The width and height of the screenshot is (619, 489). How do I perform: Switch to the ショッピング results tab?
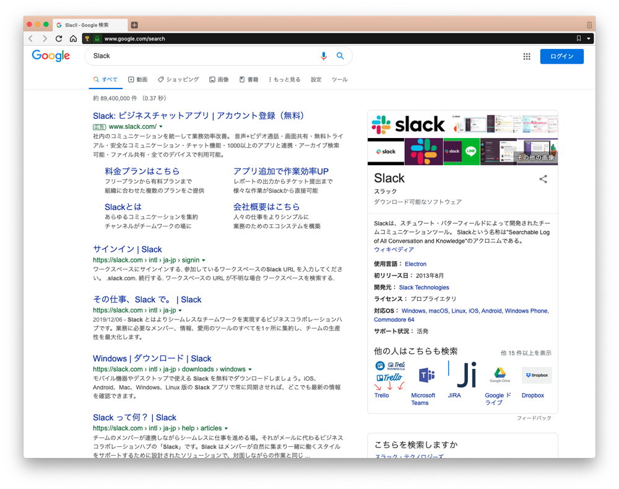point(178,79)
